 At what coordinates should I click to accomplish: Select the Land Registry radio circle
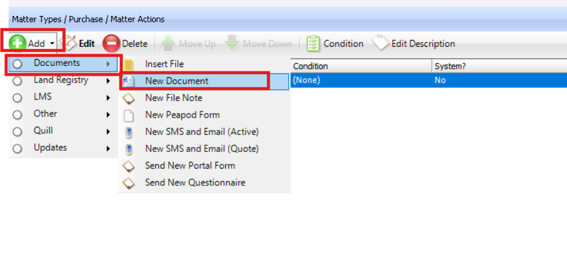[17, 81]
